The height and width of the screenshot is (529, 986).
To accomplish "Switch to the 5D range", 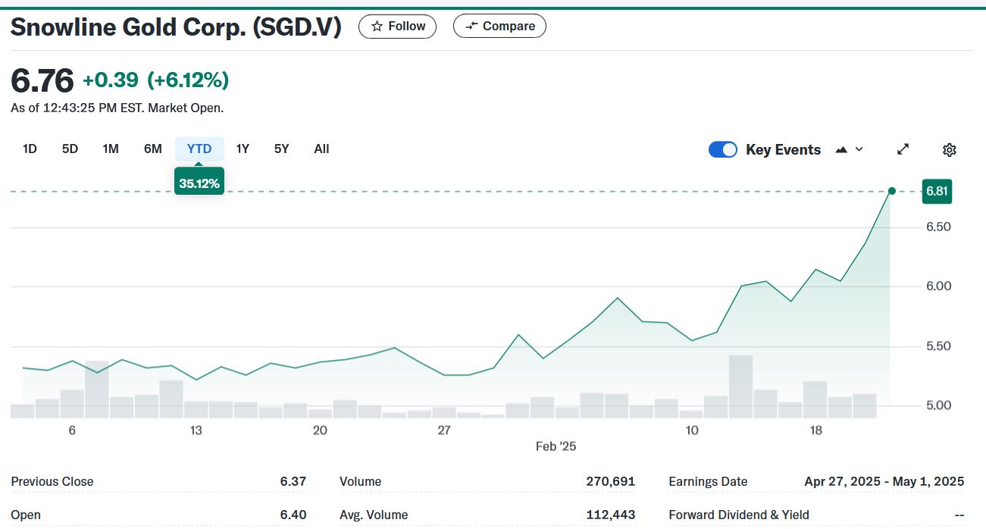I will click(x=70, y=149).
